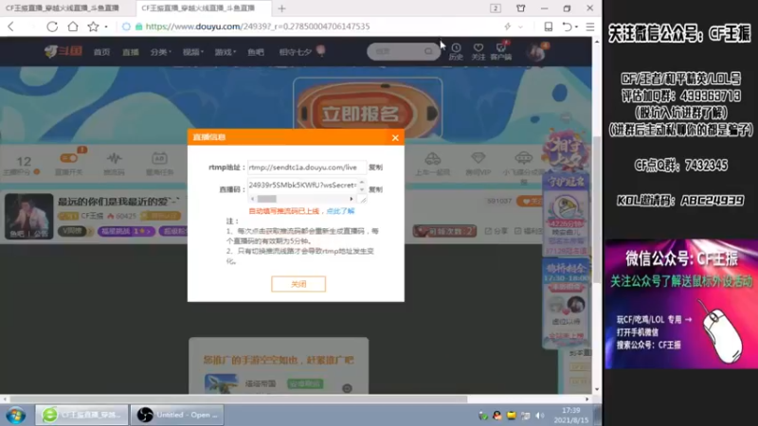Click the search magnifier icon
758x426 pixels.
(x=428, y=51)
